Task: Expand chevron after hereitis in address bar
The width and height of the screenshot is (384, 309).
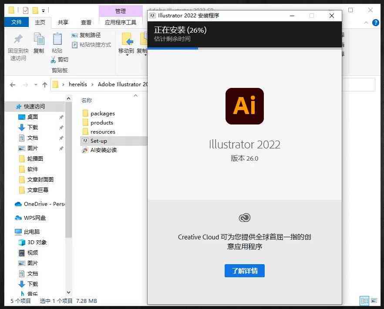Action: point(92,85)
